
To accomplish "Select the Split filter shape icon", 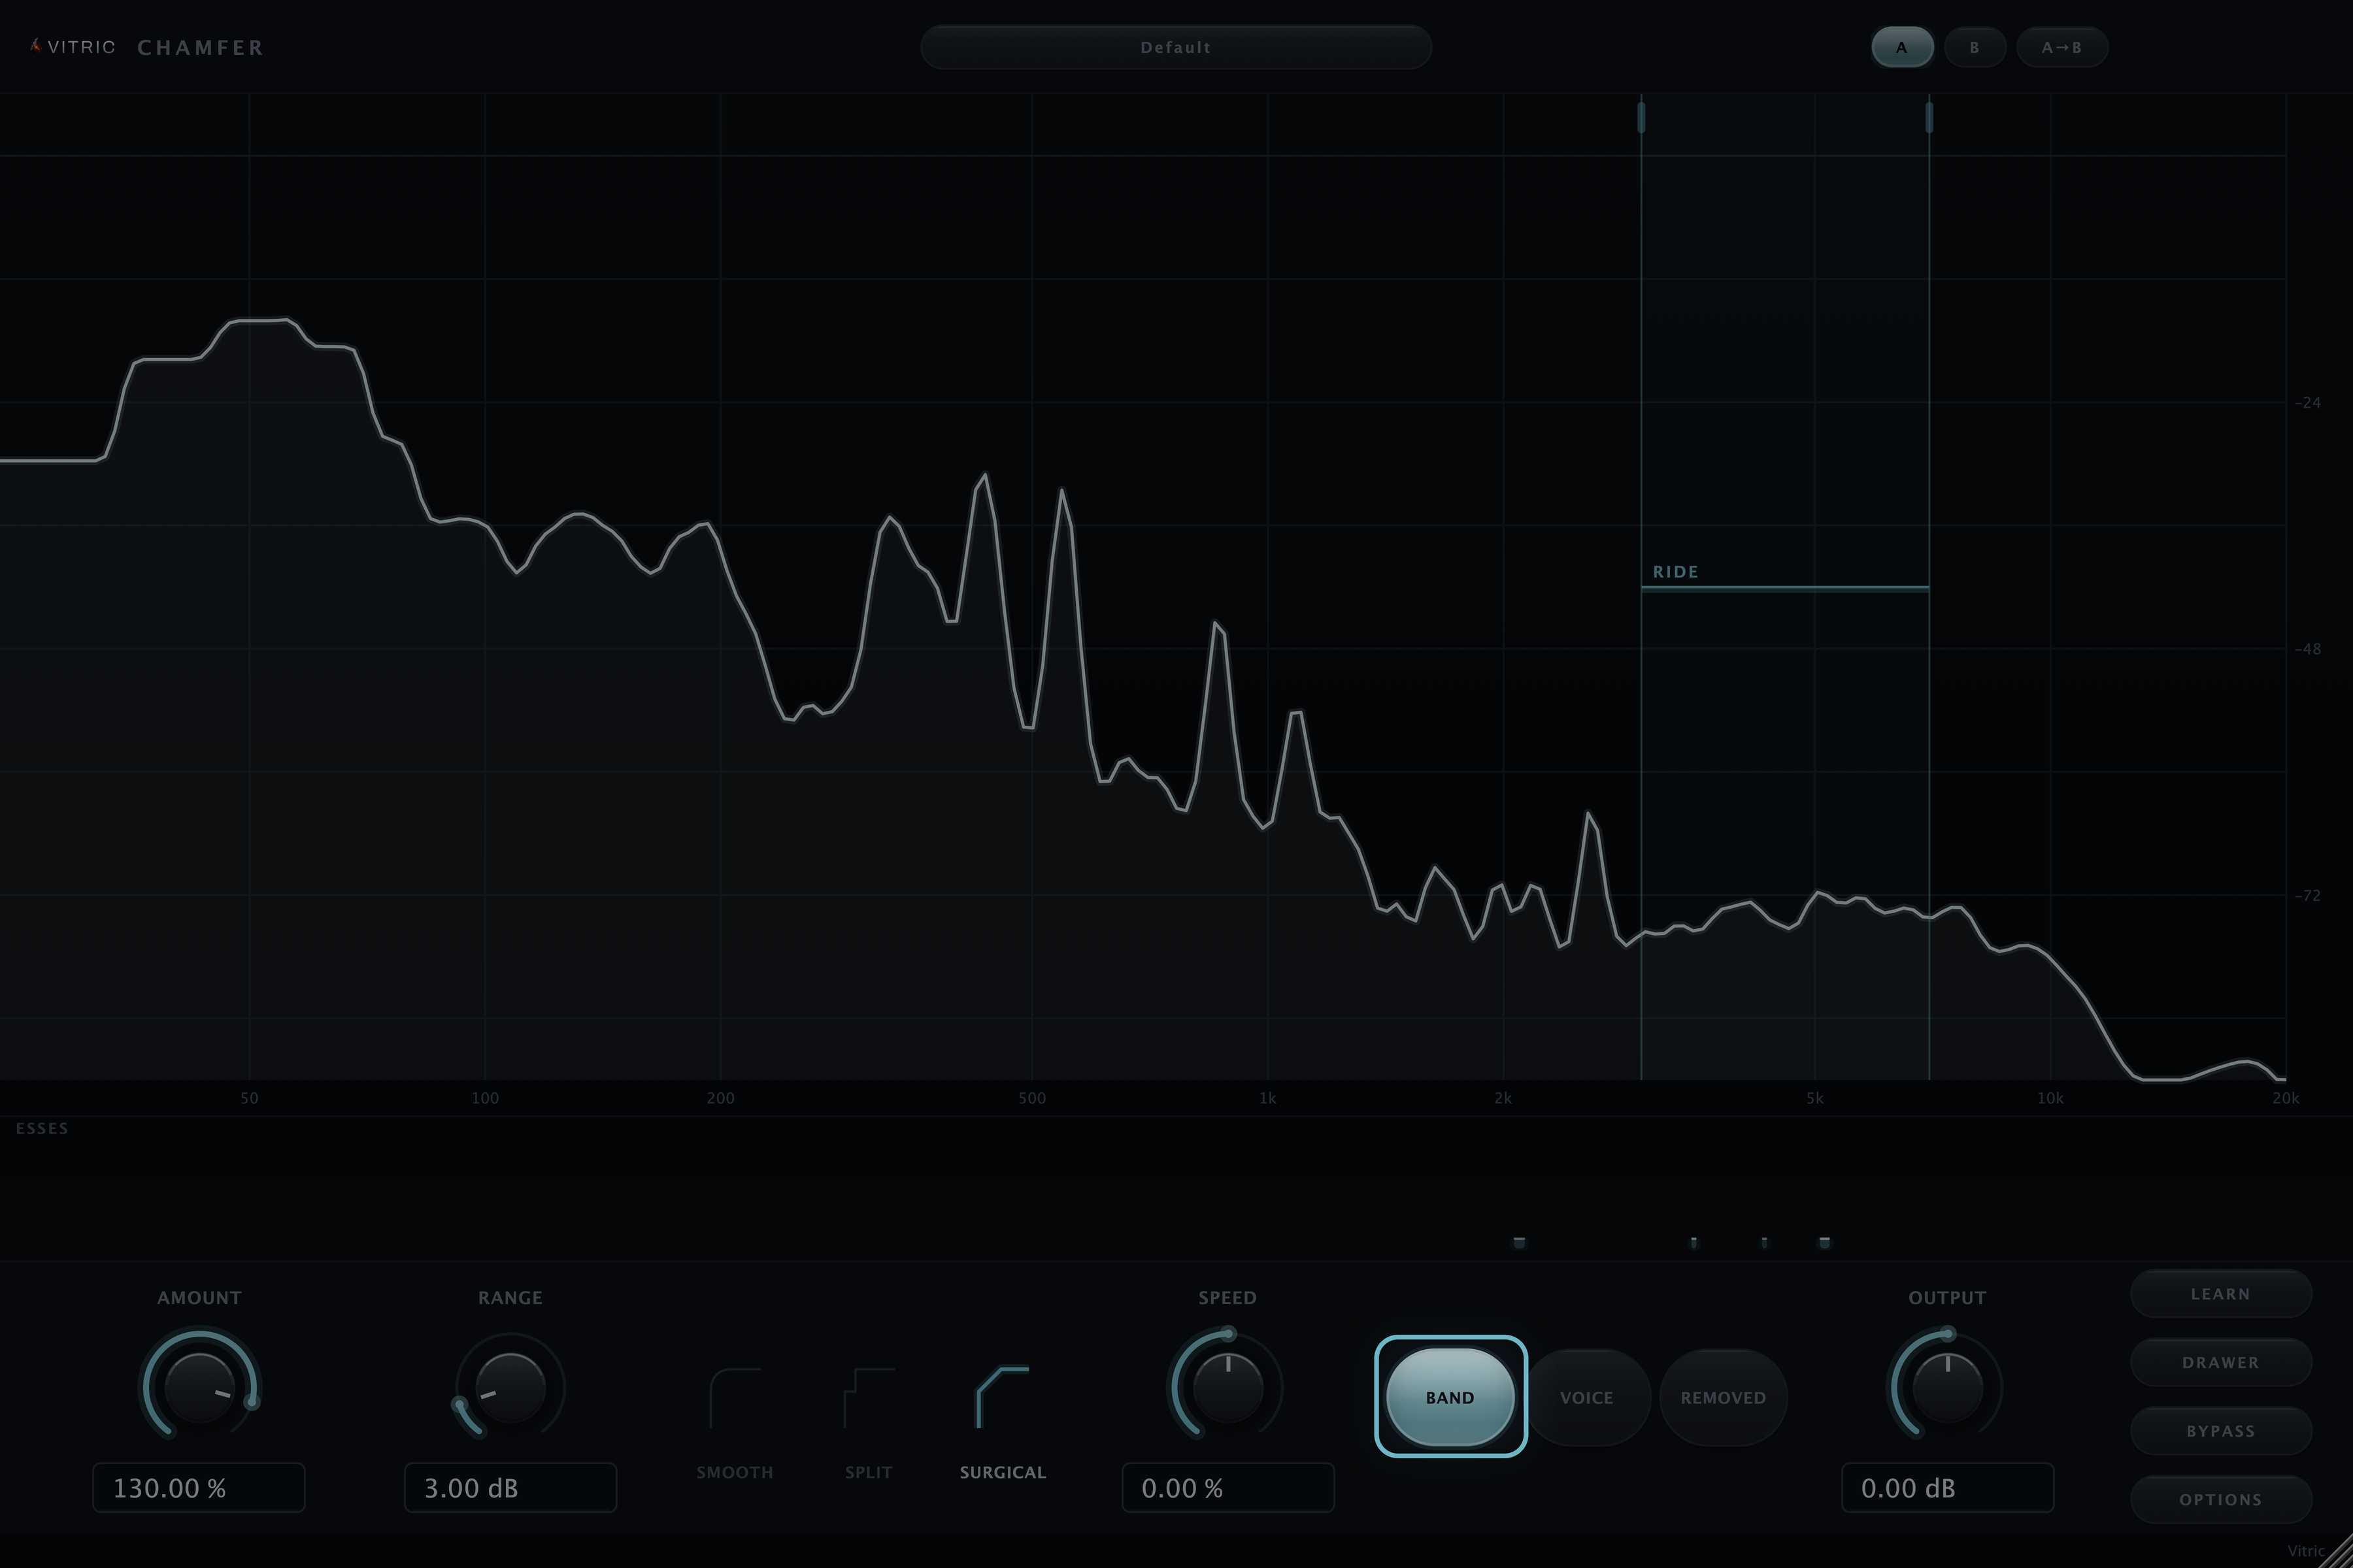I will [x=869, y=1397].
